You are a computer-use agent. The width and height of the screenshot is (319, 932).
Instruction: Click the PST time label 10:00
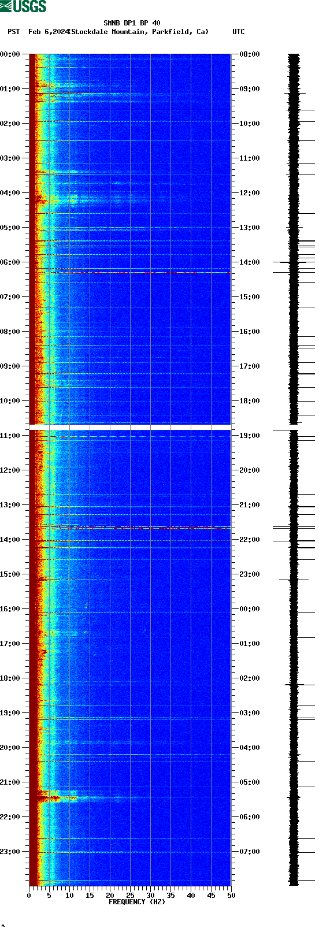click(10, 401)
